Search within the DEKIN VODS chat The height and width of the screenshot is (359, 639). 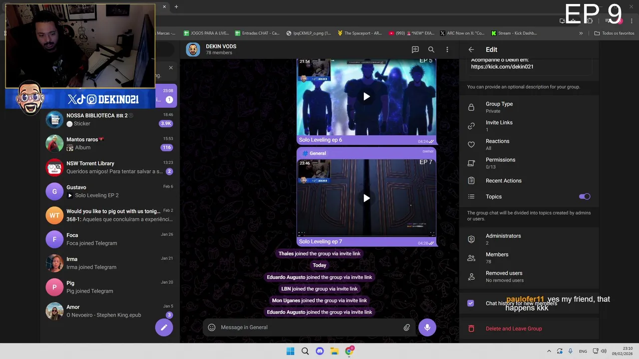click(431, 49)
